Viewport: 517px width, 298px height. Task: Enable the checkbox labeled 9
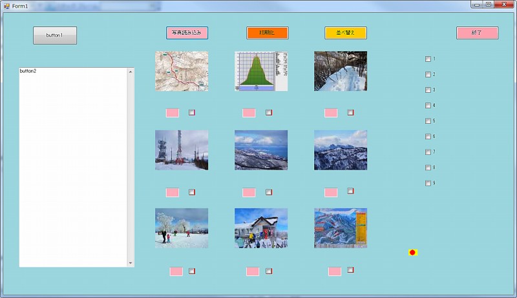point(428,183)
